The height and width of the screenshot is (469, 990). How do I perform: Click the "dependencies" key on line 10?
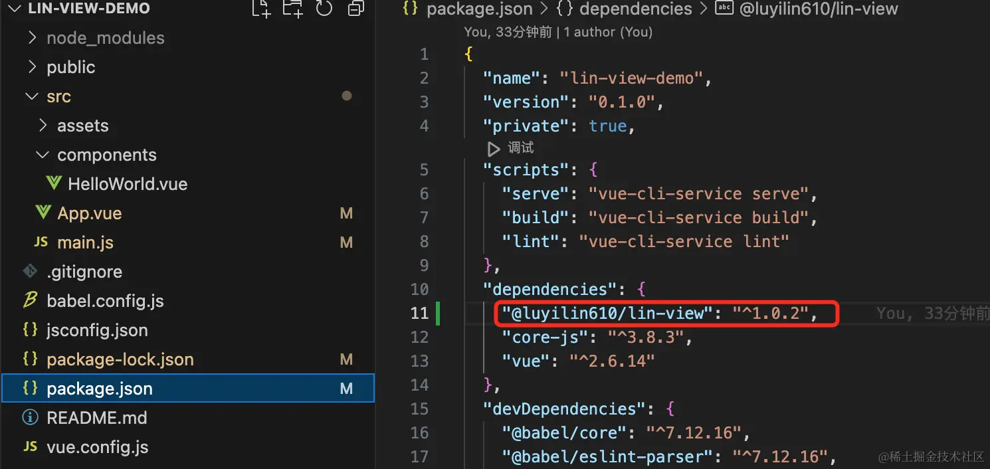click(550, 290)
